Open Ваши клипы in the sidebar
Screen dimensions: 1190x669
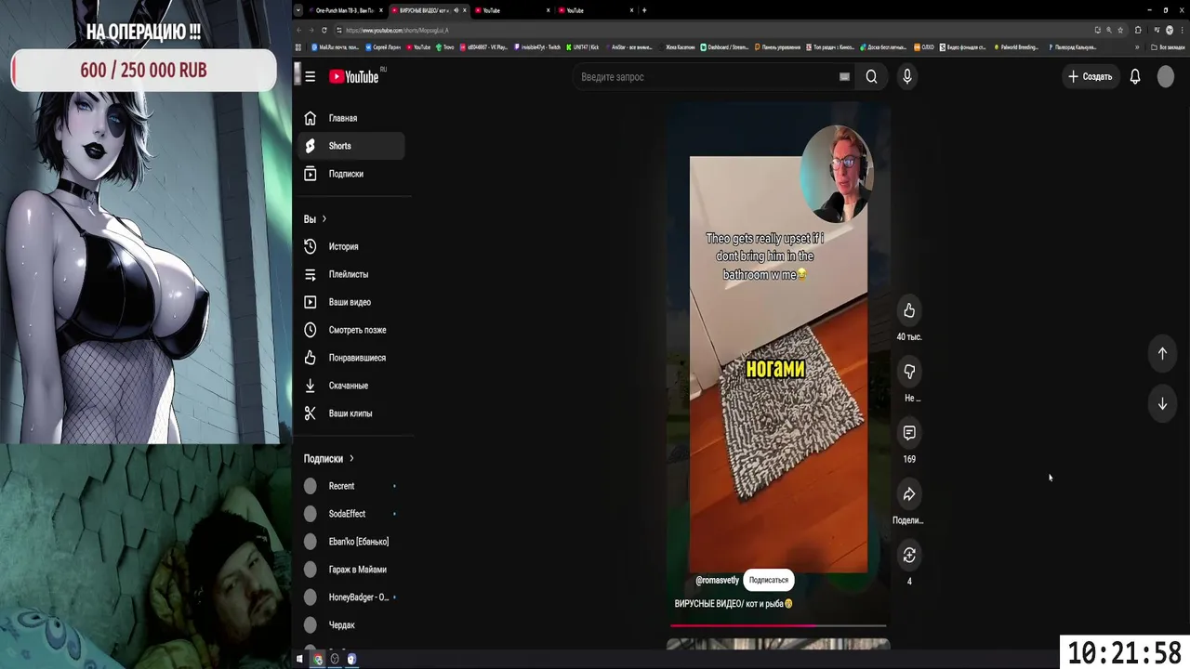point(351,413)
